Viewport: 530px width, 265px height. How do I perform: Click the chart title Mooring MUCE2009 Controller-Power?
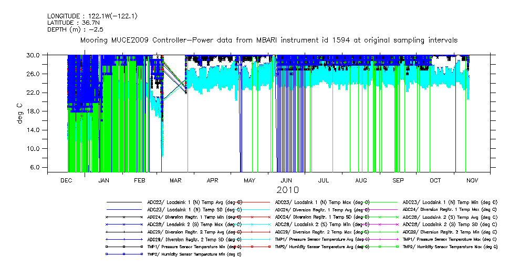(268, 40)
